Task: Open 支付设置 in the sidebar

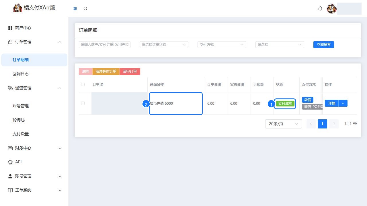Action: [x=34, y=134]
